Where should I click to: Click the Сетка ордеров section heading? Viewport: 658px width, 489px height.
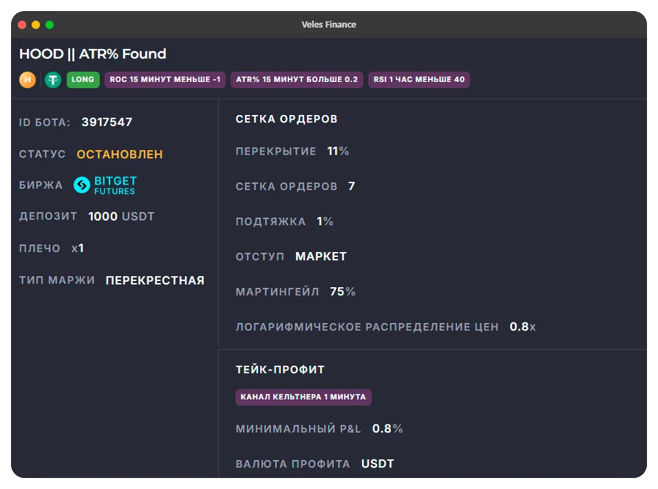tap(286, 119)
